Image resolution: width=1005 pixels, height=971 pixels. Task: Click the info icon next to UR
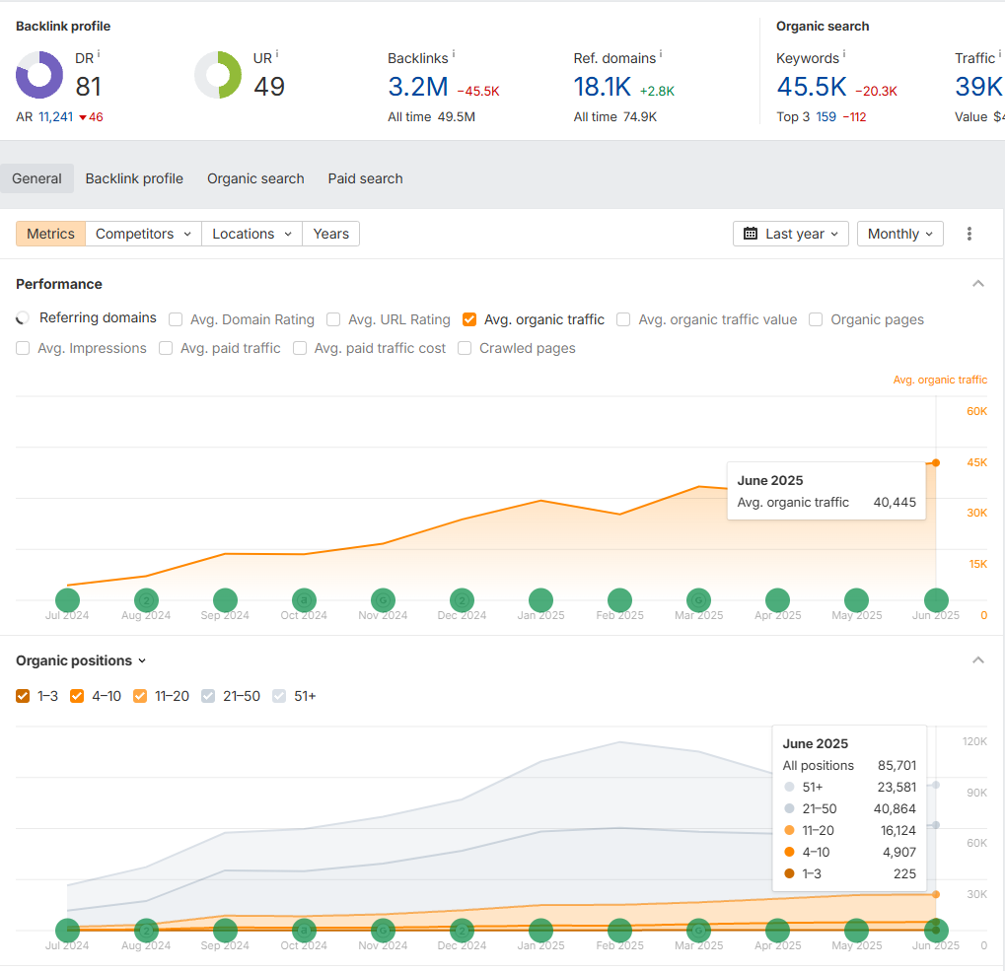click(x=277, y=54)
